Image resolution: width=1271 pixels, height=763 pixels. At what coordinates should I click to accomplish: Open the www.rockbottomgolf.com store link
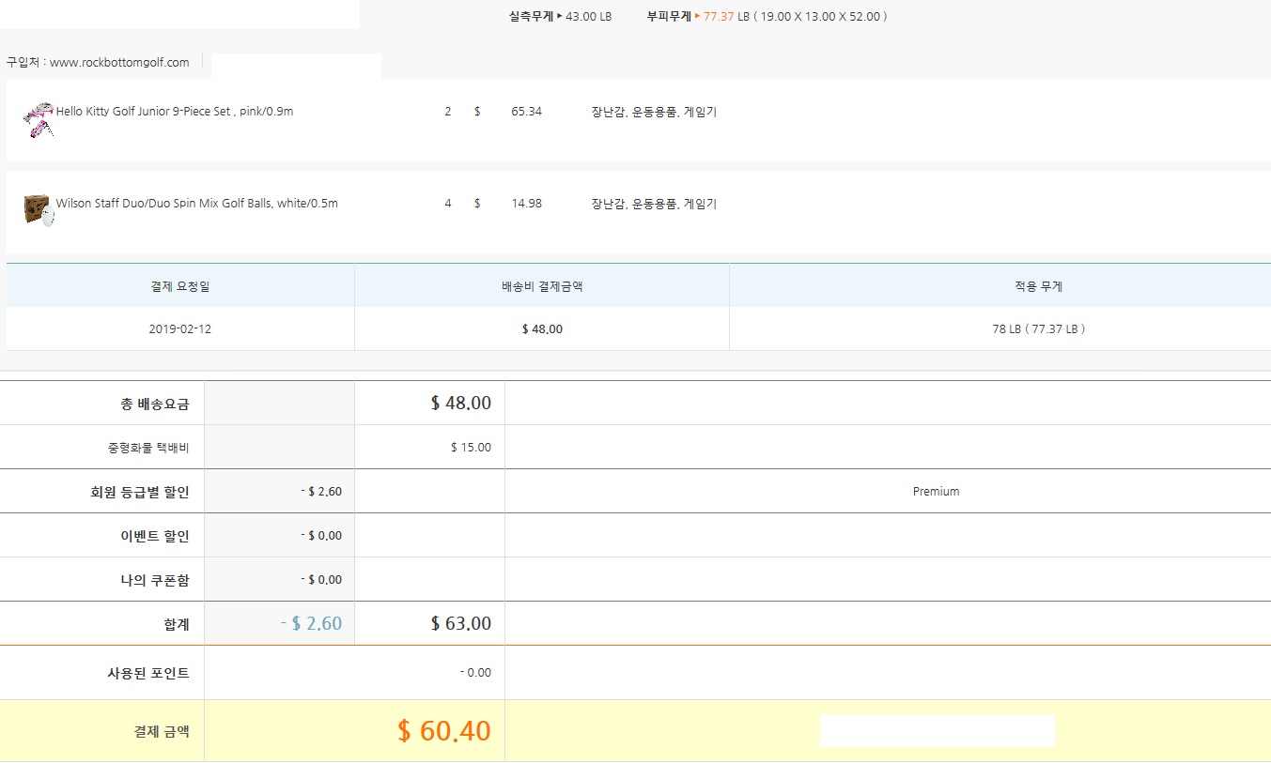tap(119, 63)
